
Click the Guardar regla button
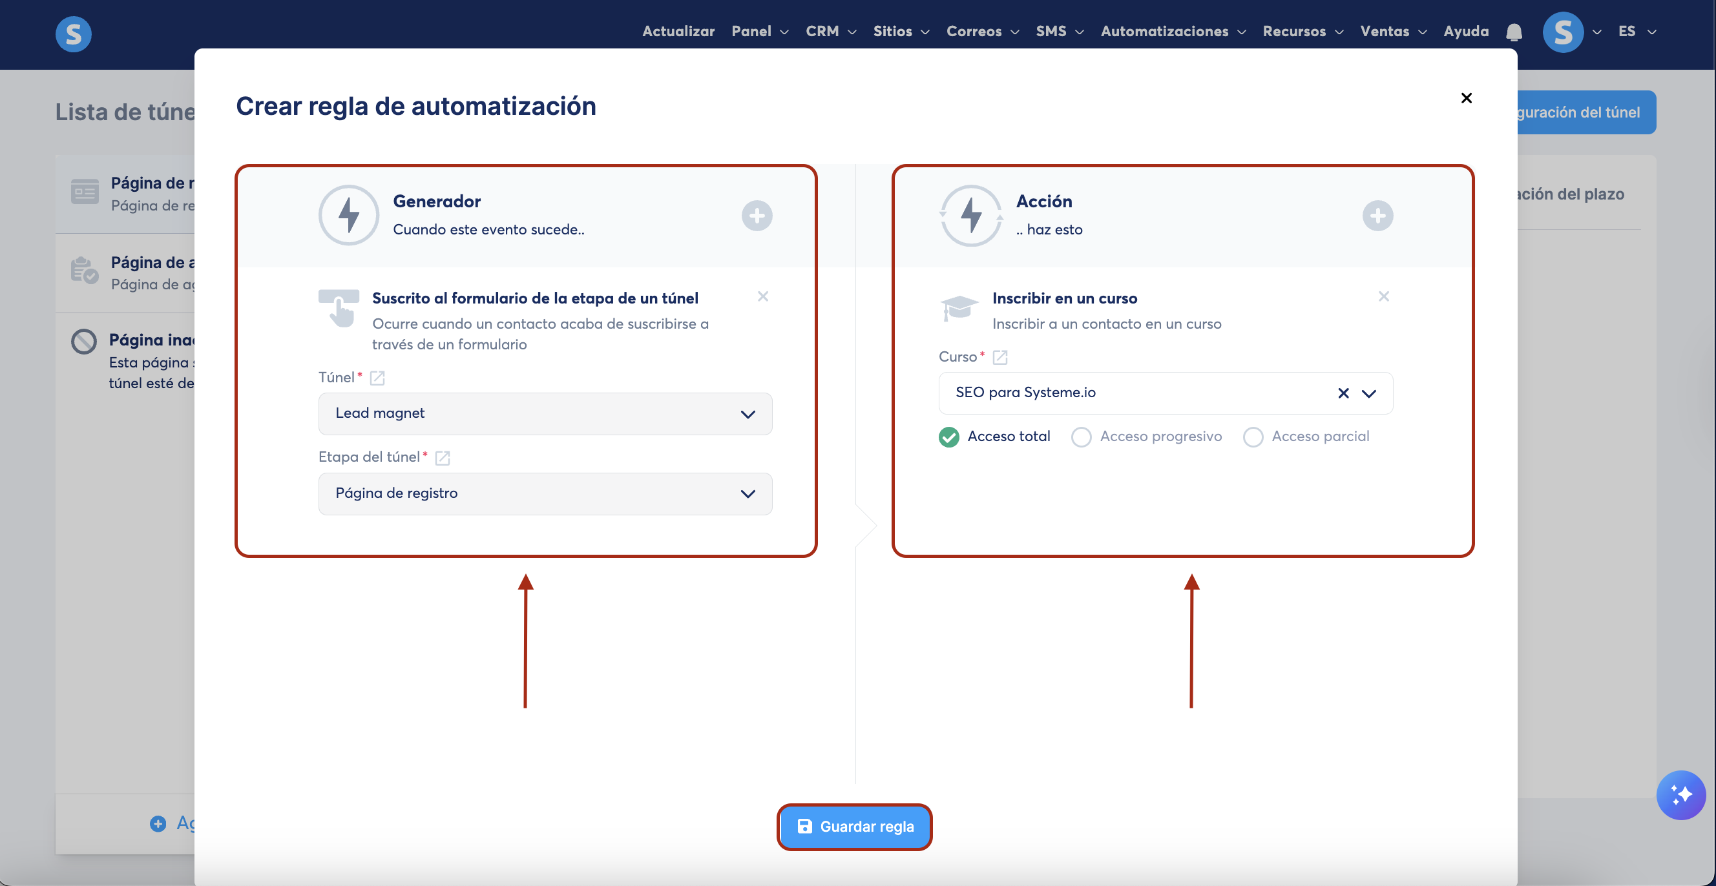(854, 827)
